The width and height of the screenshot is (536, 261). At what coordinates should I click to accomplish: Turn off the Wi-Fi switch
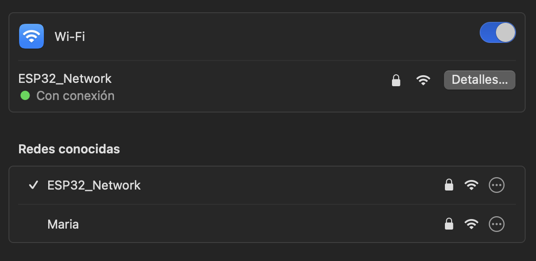pyautogui.click(x=497, y=33)
